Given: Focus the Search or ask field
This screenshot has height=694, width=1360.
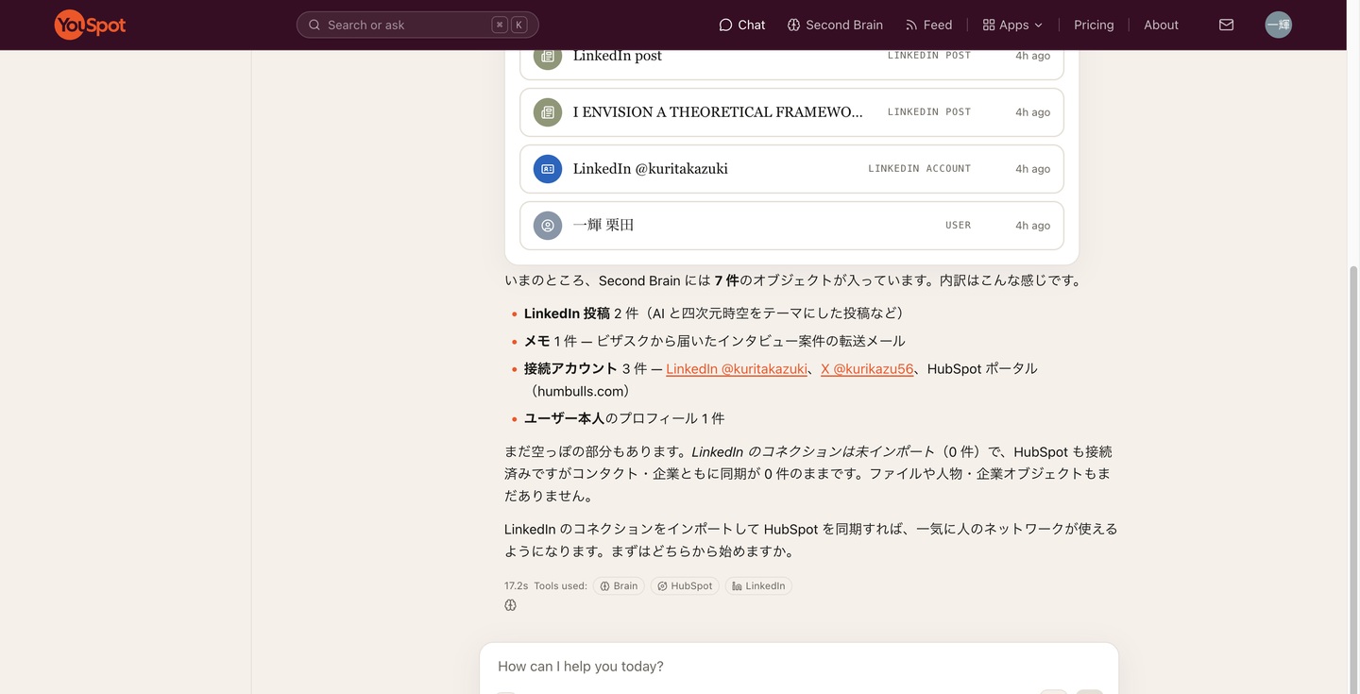Looking at the screenshot, I should [417, 25].
